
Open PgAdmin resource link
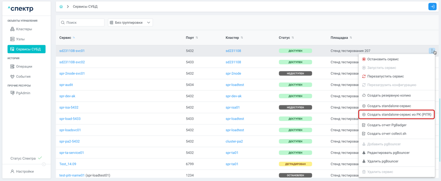tap(23, 93)
